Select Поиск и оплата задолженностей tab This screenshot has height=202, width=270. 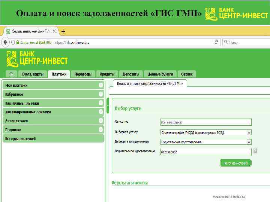(x=150, y=83)
